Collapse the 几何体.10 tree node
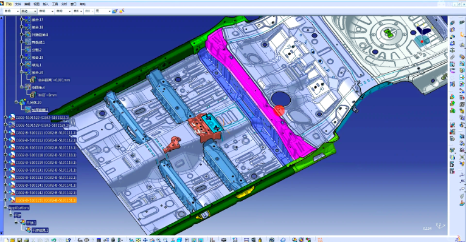 tap(16, 102)
